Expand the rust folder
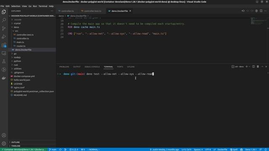 16,65
